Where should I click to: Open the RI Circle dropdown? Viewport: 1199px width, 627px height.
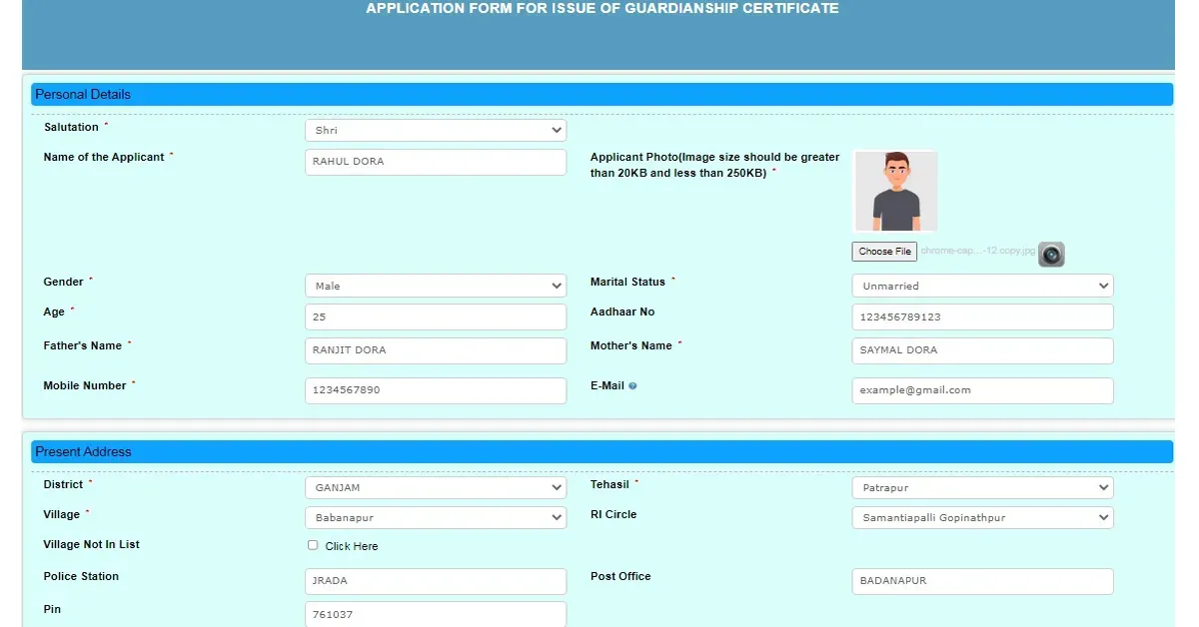(x=982, y=518)
